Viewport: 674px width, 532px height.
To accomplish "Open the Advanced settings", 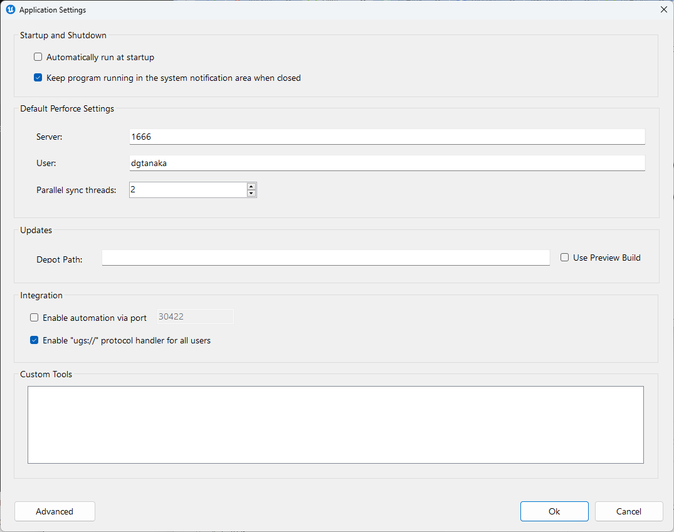I will coord(55,511).
